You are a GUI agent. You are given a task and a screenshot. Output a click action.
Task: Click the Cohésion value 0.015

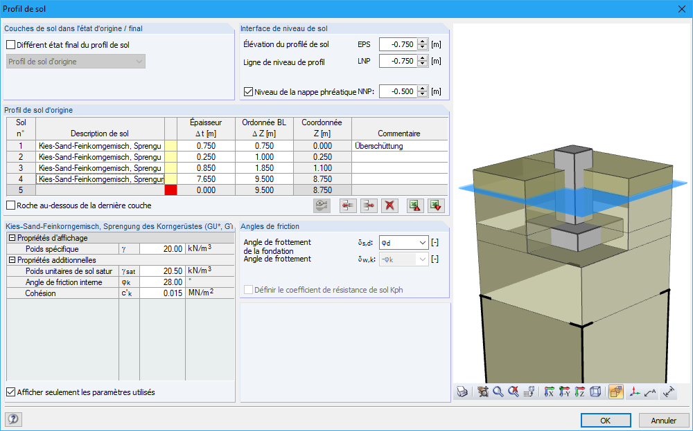point(161,293)
